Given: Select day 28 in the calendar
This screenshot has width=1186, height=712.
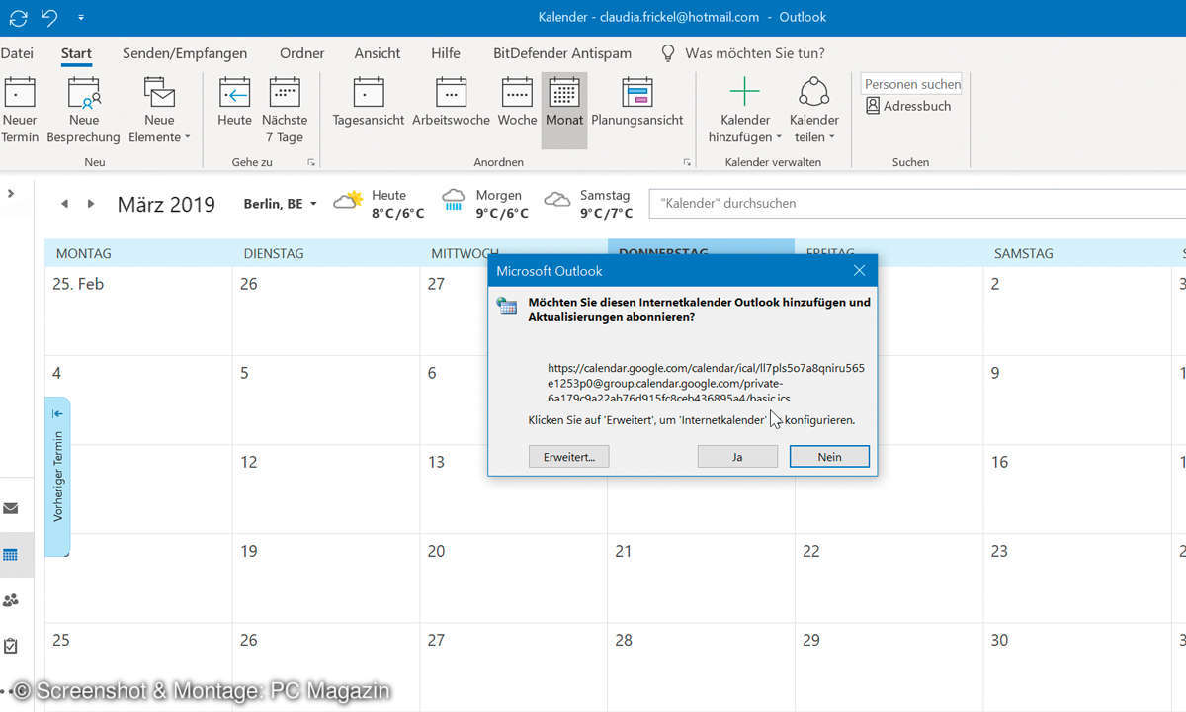Looking at the screenshot, I should (701, 666).
